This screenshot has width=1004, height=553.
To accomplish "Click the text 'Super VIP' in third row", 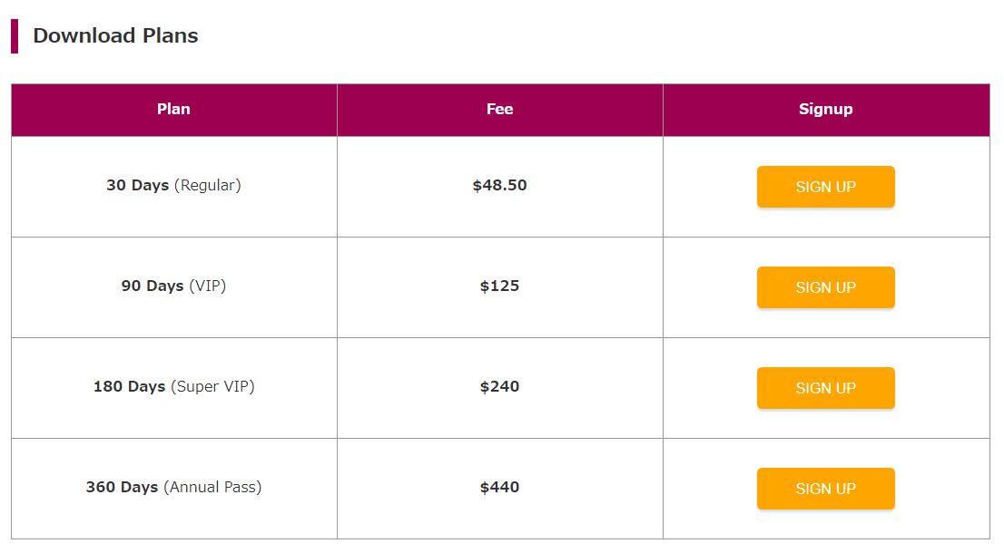I will coord(212,386).
